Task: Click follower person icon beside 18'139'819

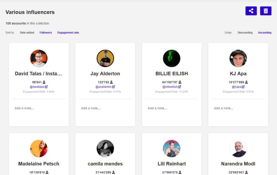Action: point(47,172)
